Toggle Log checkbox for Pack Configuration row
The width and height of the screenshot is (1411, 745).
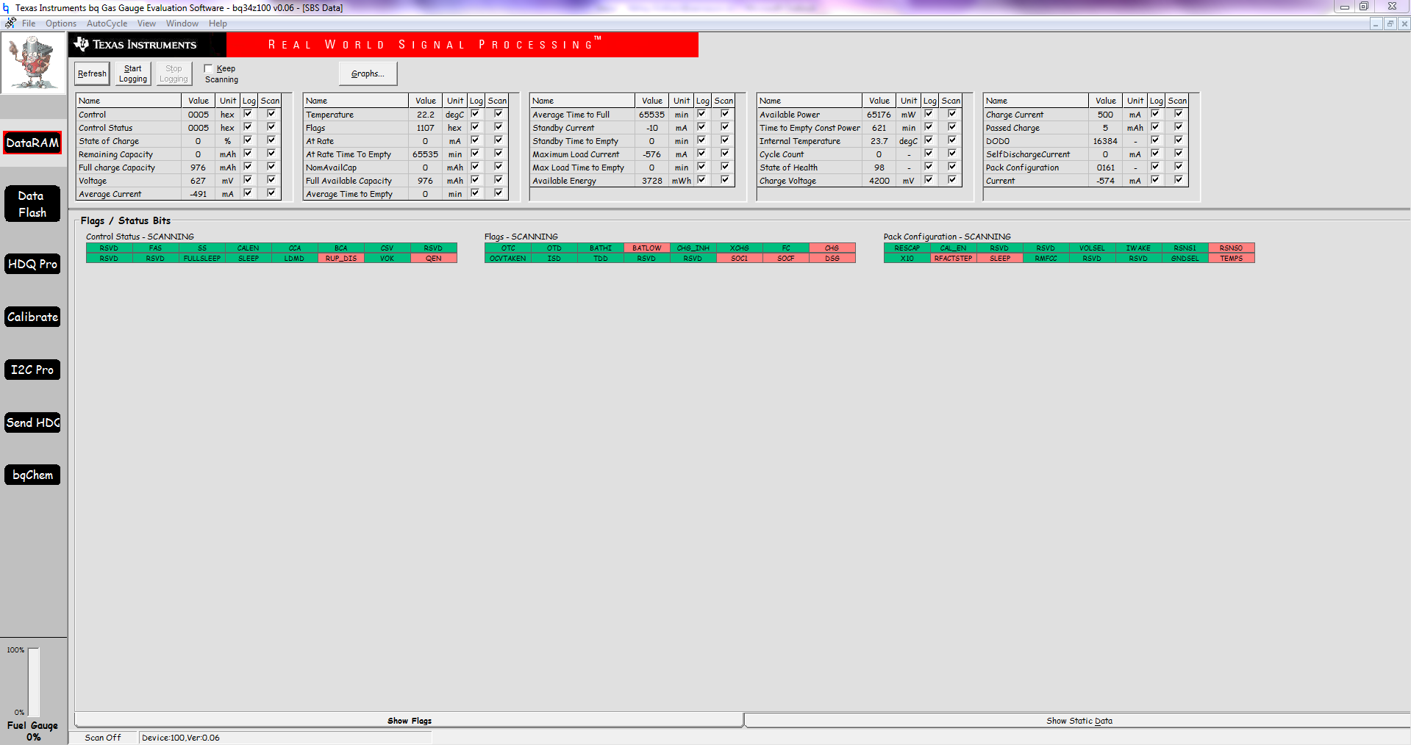tap(1155, 167)
